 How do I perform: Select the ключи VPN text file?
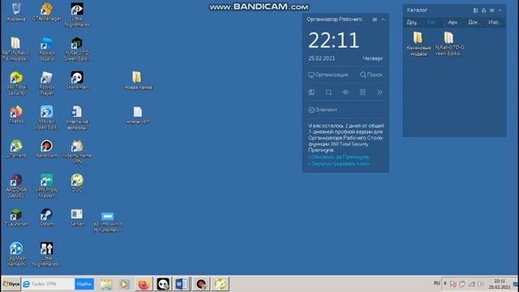[138, 115]
